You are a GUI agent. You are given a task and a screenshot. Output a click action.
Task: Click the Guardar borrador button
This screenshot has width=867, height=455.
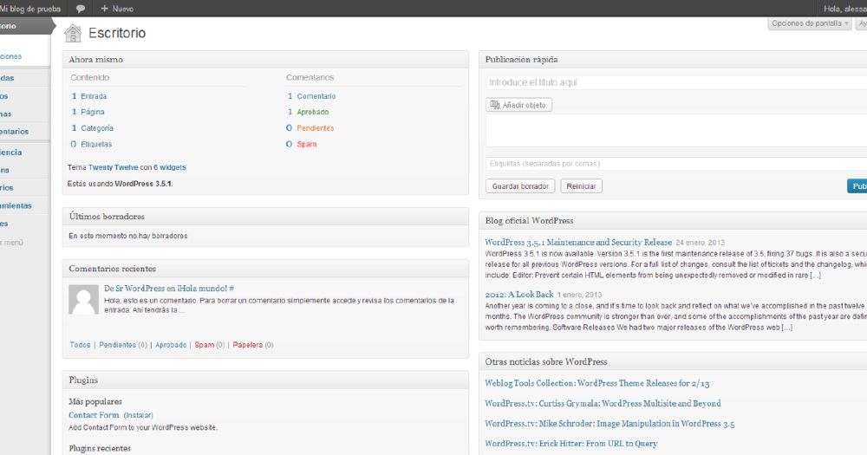pos(519,186)
